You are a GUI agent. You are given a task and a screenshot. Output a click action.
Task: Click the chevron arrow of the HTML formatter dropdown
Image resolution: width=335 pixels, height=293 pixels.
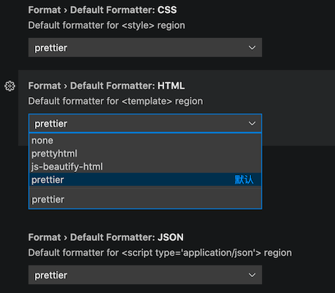(252, 123)
